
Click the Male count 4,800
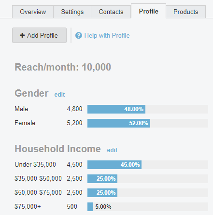pyautogui.click(x=74, y=109)
